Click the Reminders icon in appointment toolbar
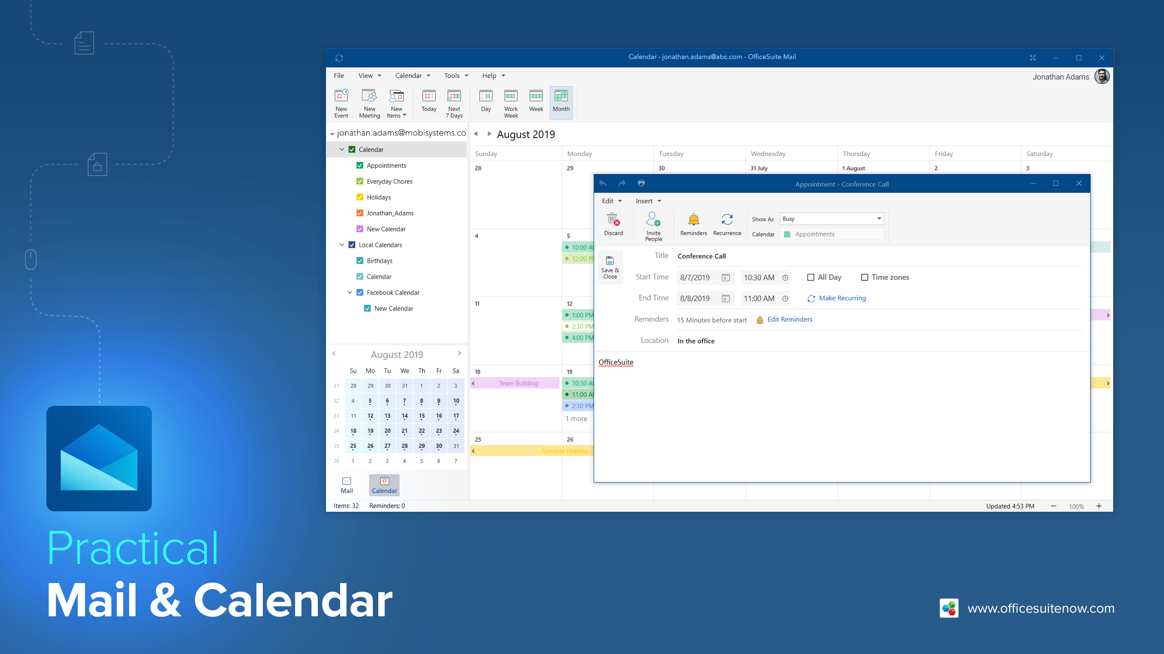1164x654 pixels. pyautogui.click(x=692, y=222)
